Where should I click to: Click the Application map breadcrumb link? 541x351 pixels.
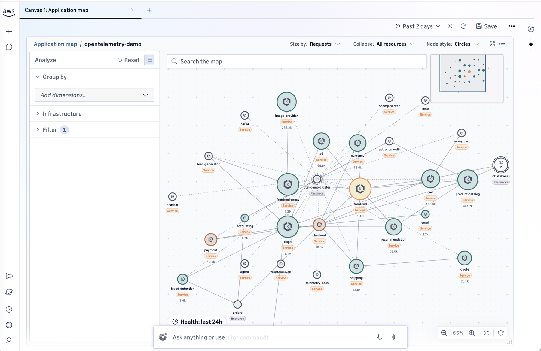point(55,44)
